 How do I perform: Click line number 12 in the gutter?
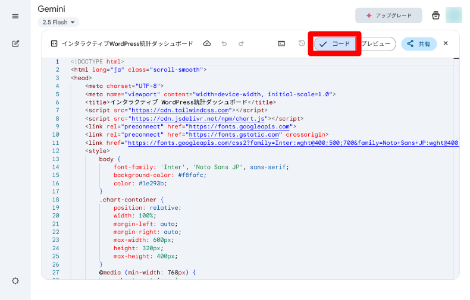(x=56, y=151)
